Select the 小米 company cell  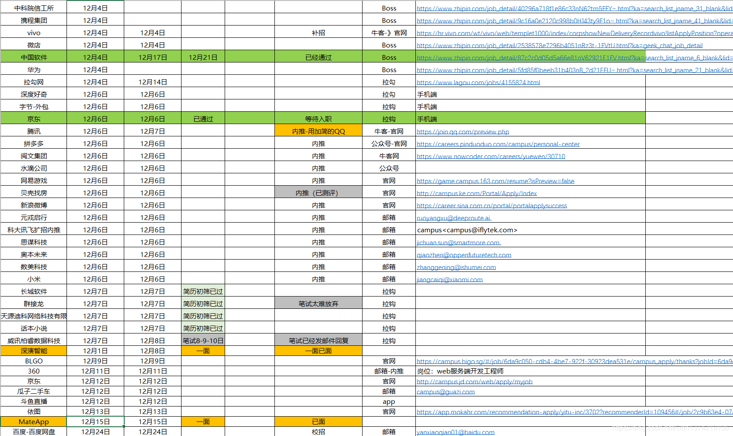33,279
